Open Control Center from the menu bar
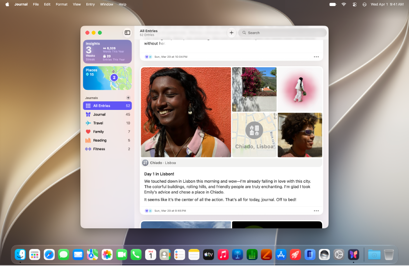This screenshot has width=409, height=266. pyautogui.click(x=355, y=4)
